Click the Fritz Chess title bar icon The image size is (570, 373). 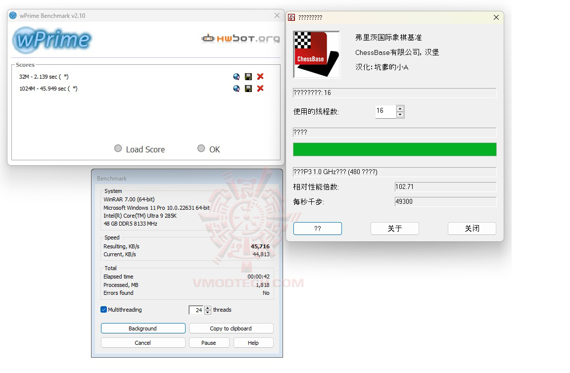point(291,17)
